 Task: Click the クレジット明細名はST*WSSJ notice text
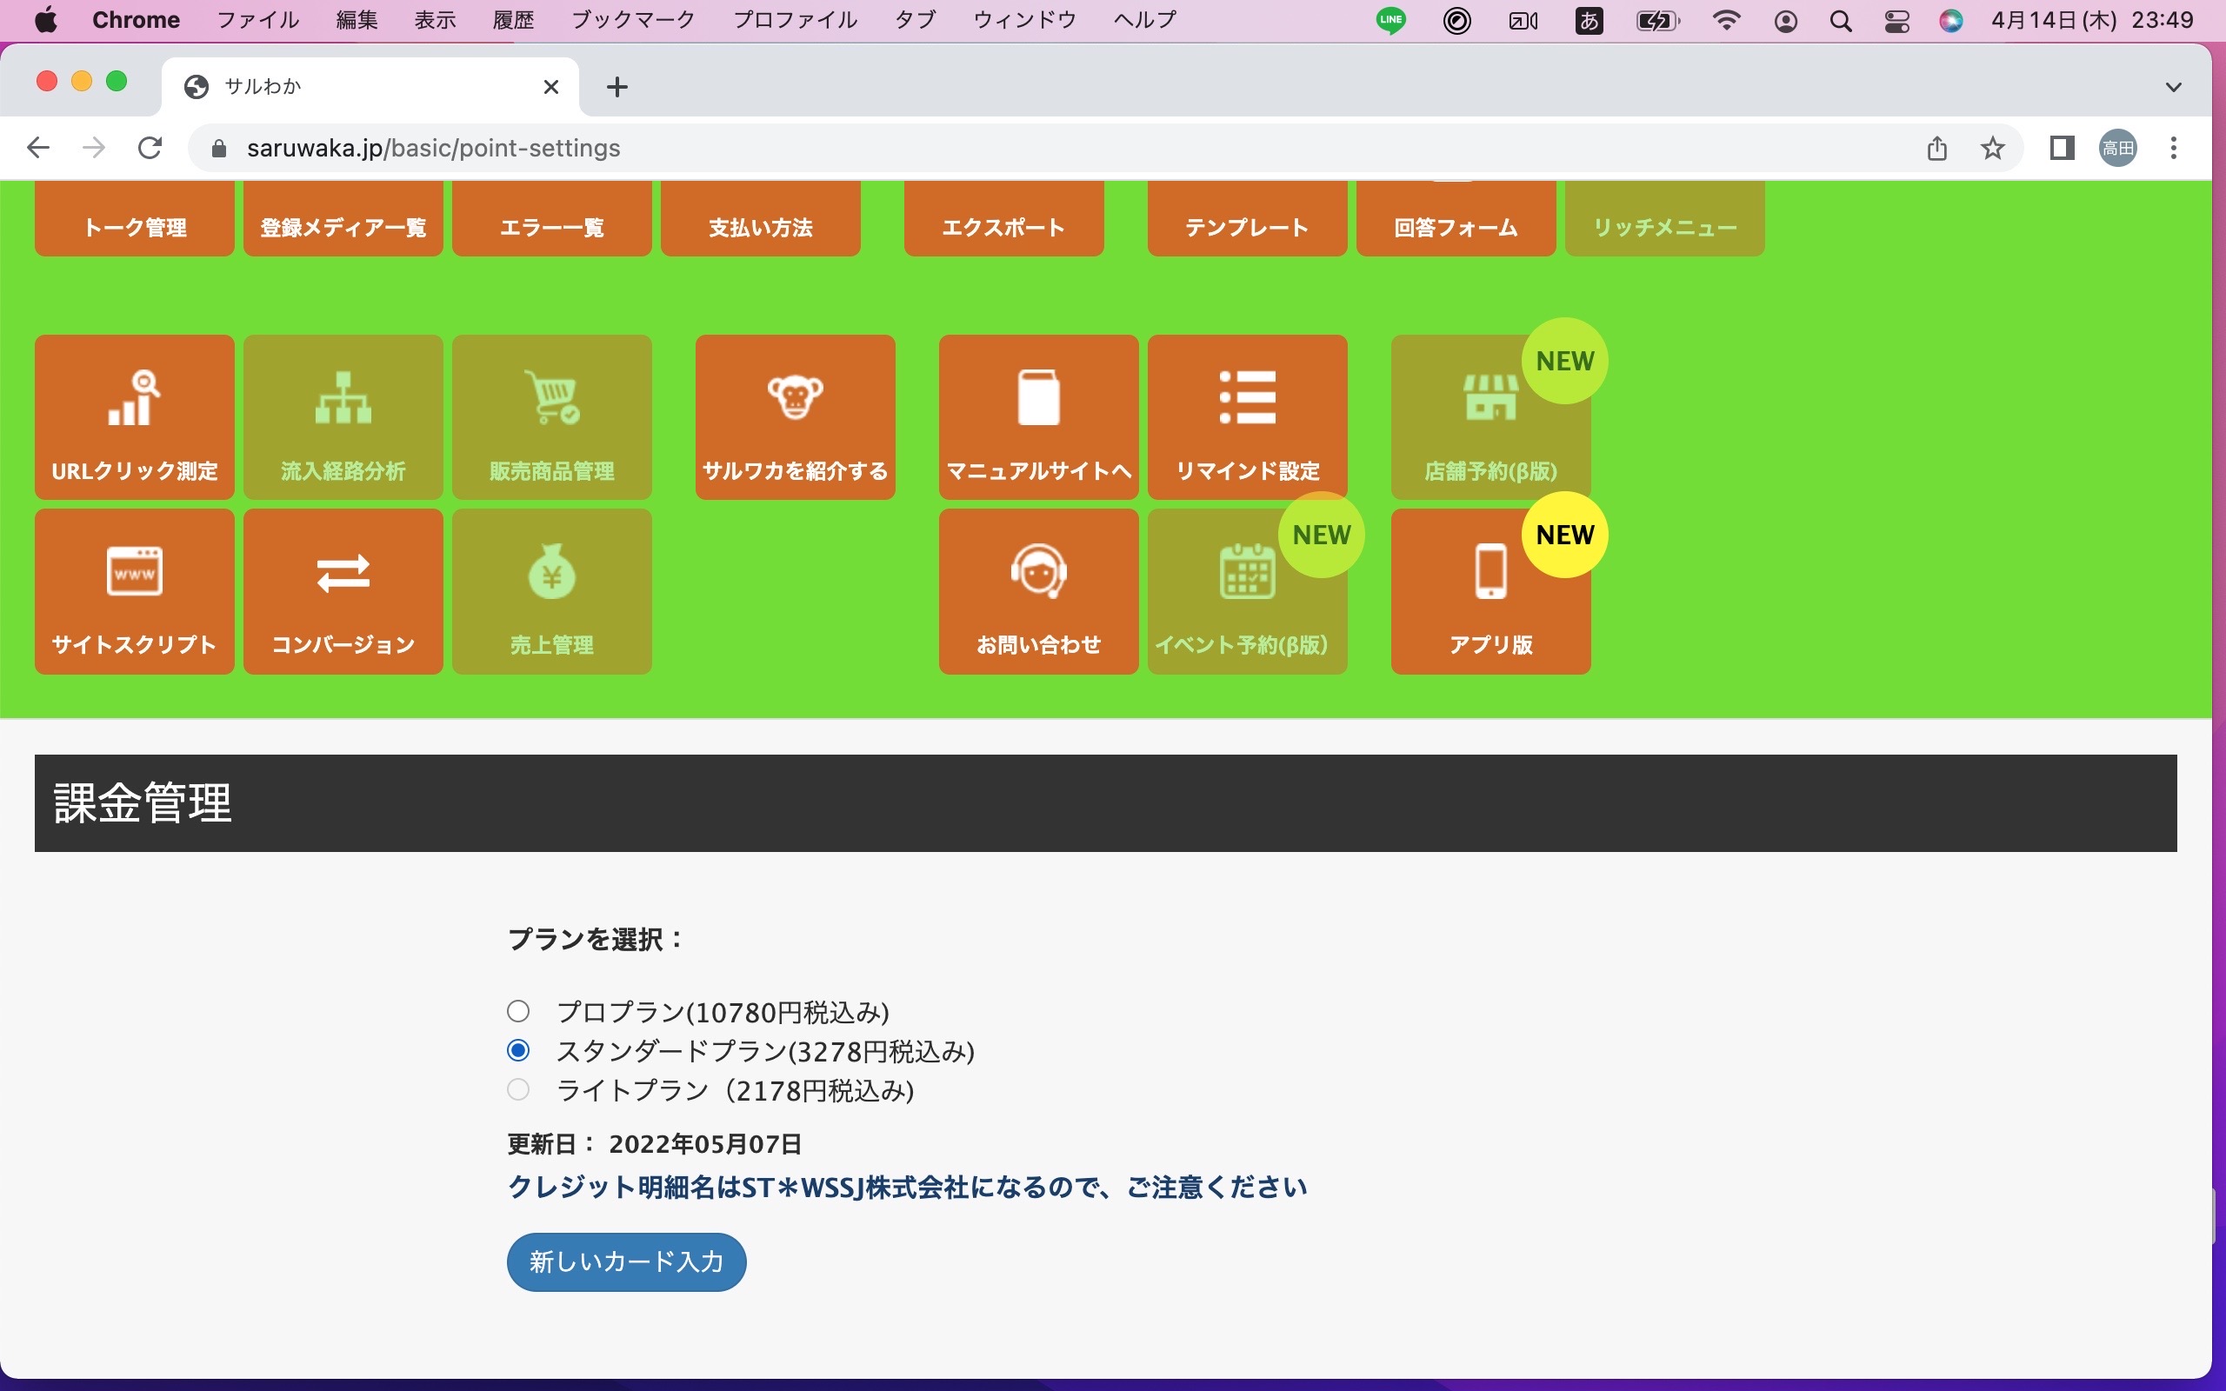[x=907, y=1188]
